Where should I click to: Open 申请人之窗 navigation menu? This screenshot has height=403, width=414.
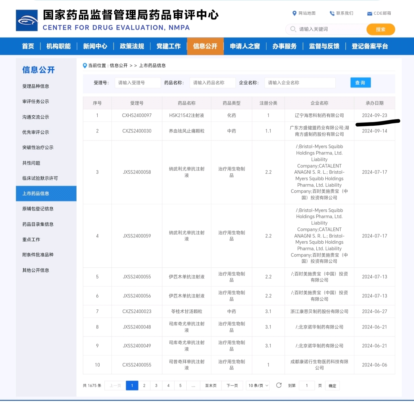(x=245, y=46)
